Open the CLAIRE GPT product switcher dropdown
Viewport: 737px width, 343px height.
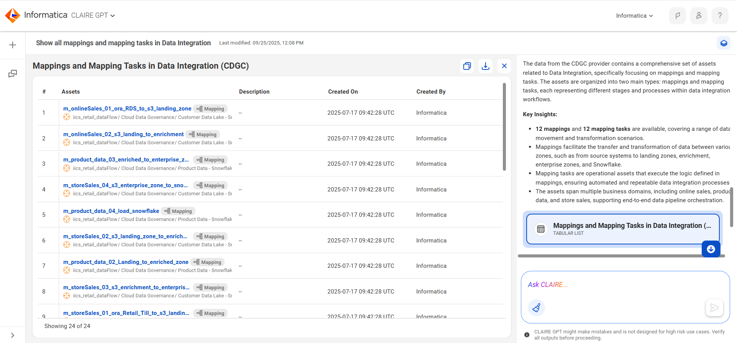pyautogui.click(x=93, y=15)
